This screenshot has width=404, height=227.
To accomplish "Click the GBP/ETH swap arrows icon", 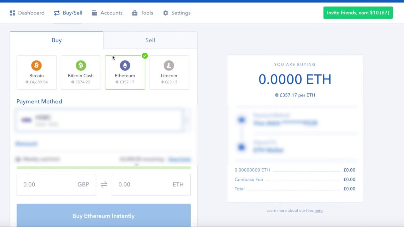I will pyautogui.click(x=104, y=185).
